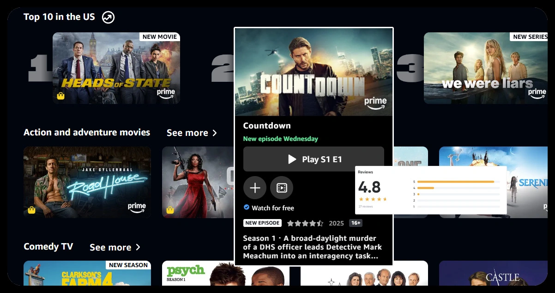Click shopping bag icon on red dress movie
The image size is (555, 293).
pyautogui.click(x=170, y=210)
